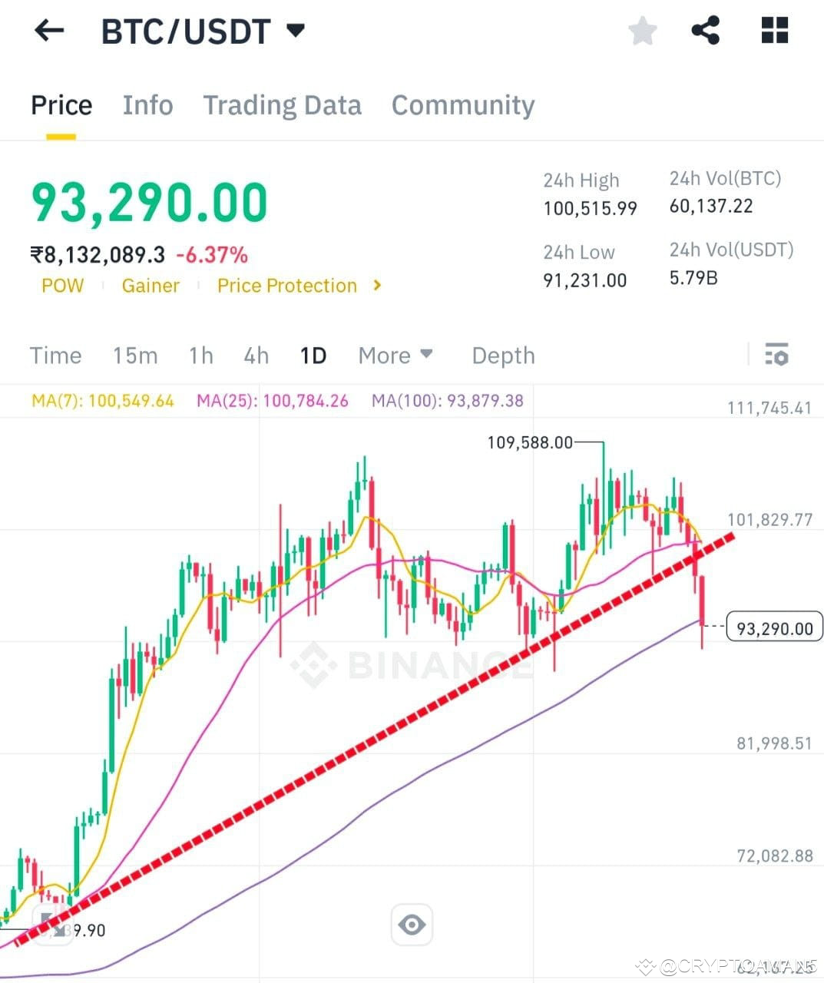Expand chart with the fullscreen arrows icon

point(51,925)
